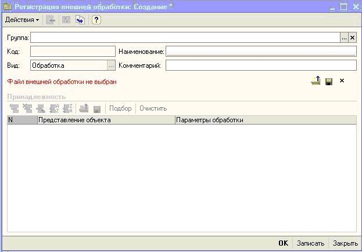
Task: Click into the Код input field
Action: point(73,52)
